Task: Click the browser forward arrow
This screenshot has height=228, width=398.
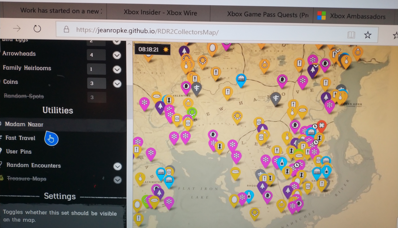Action: click(x=17, y=28)
